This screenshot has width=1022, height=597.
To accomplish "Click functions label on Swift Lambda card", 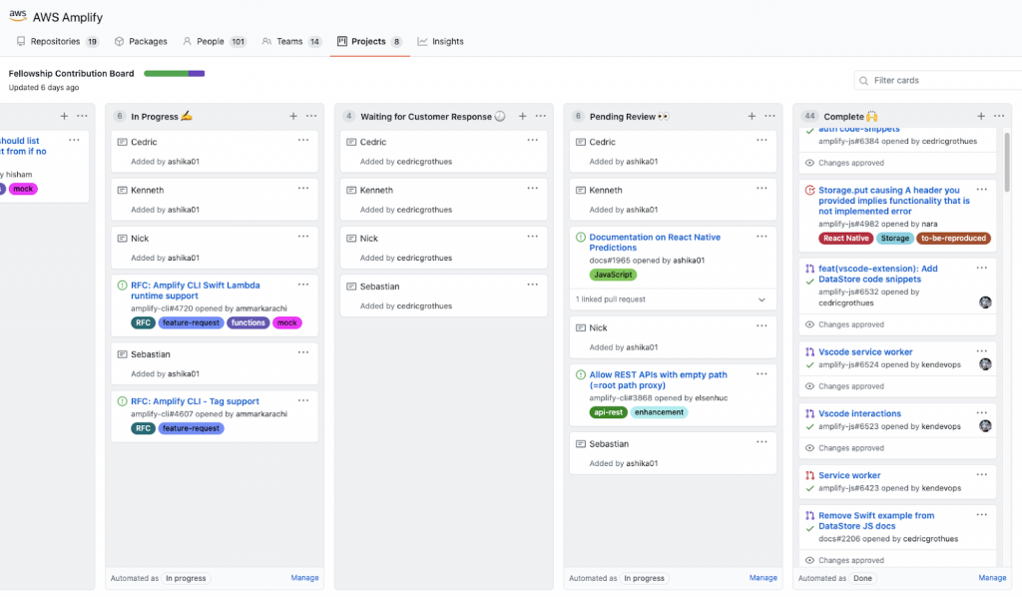I will point(249,322).
